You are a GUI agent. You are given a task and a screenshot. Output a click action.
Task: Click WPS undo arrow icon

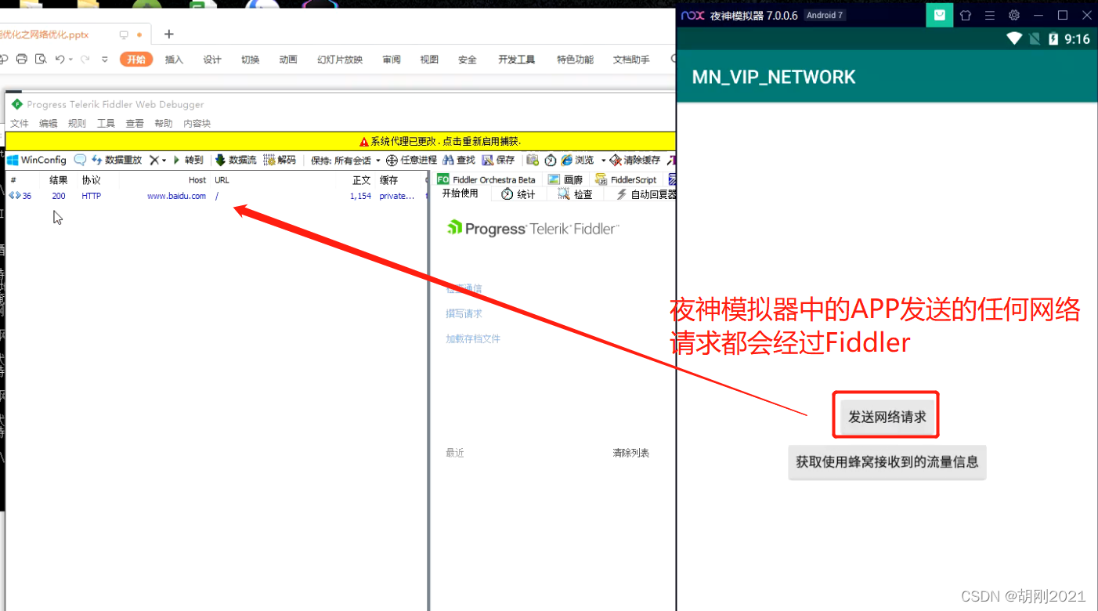coord(60,59)
